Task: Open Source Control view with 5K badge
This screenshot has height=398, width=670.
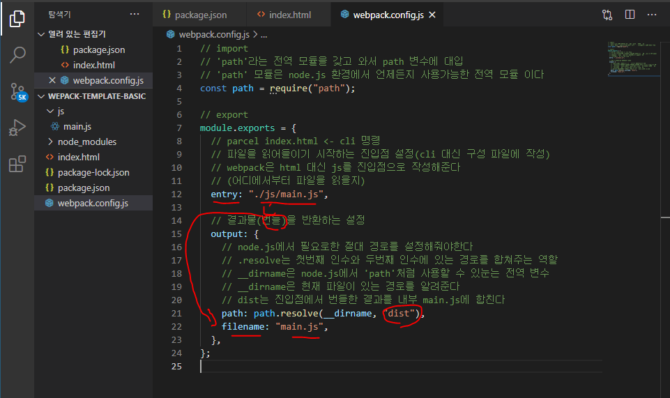Action: (18, 91)
